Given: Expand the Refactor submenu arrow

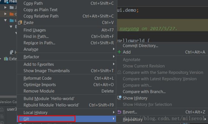Looking at the screenshot, I should (x=114, y=57).
